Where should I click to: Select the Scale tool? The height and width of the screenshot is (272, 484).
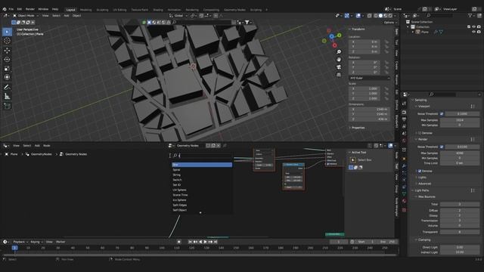[7, 69]
